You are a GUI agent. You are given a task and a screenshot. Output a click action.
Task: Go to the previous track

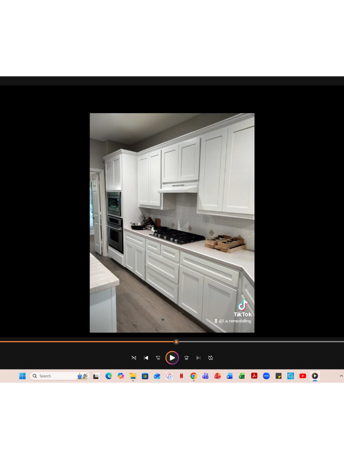pos(146,357)
